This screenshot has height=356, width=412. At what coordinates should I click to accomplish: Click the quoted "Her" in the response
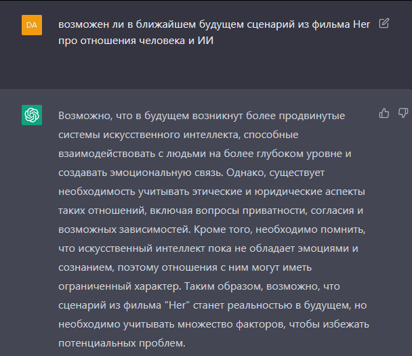[x=177, y=305]
